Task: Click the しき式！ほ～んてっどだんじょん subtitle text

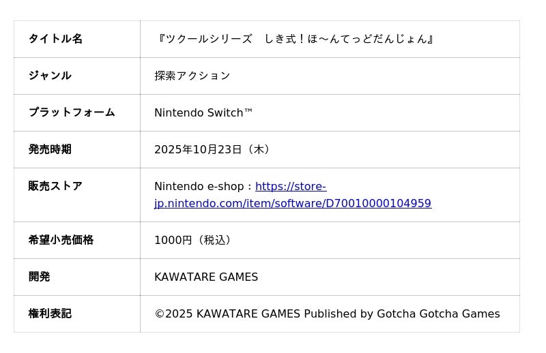Action: [x=345, y=39]
